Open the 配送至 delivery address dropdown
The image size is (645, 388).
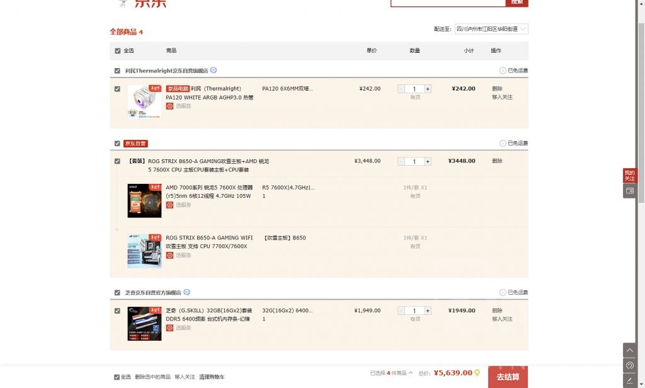tap(491, 29)
